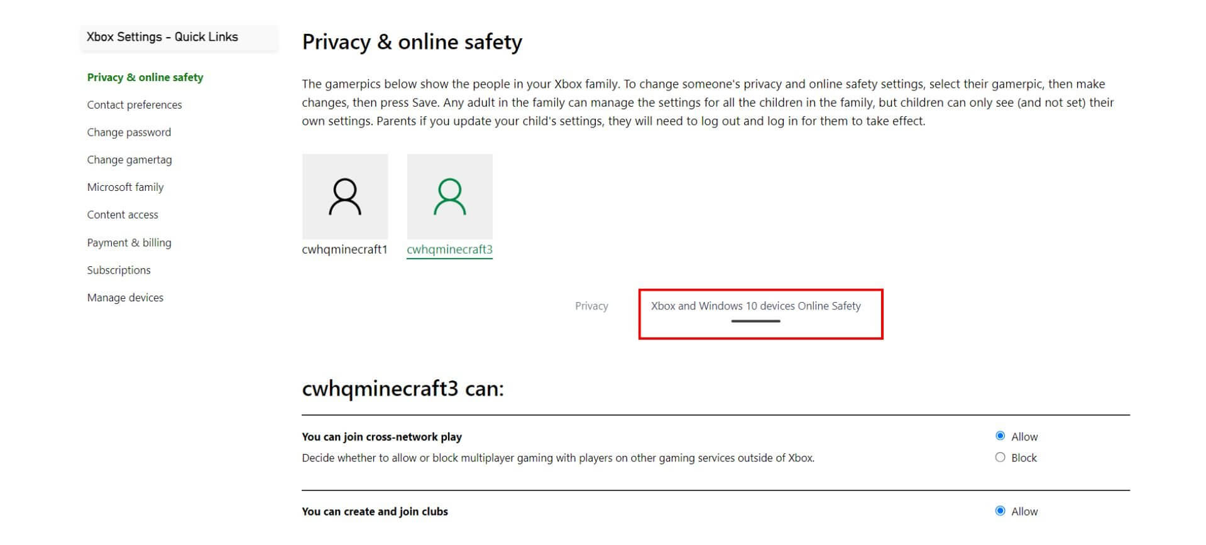Click the cwhqminecraft1 username label
Screen dimensions: 1206x545
(x=344, y=249)
